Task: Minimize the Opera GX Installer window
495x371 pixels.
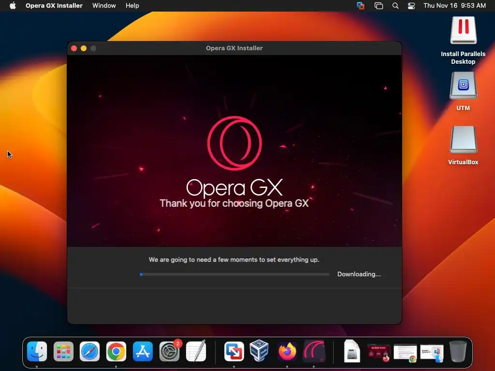Action: [x=84, y=48]
